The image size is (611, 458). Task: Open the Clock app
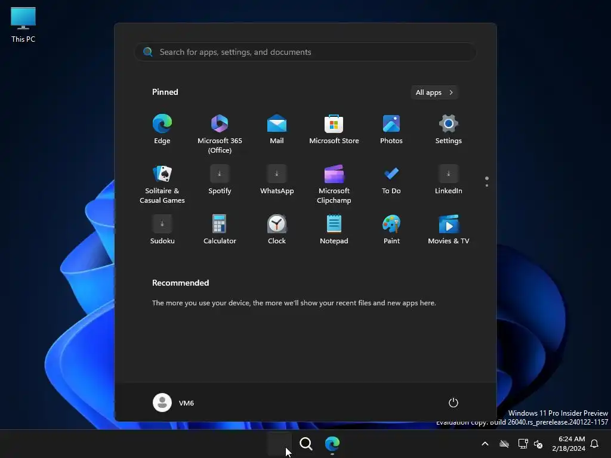[277, 230]
